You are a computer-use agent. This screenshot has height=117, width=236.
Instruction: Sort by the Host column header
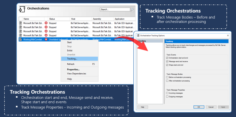[x=81, y=19]
